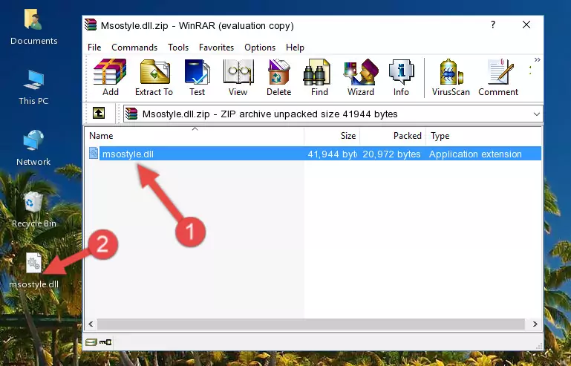Open the Help menu
This screenshot has width=571, height=366.
coord(295,48)
